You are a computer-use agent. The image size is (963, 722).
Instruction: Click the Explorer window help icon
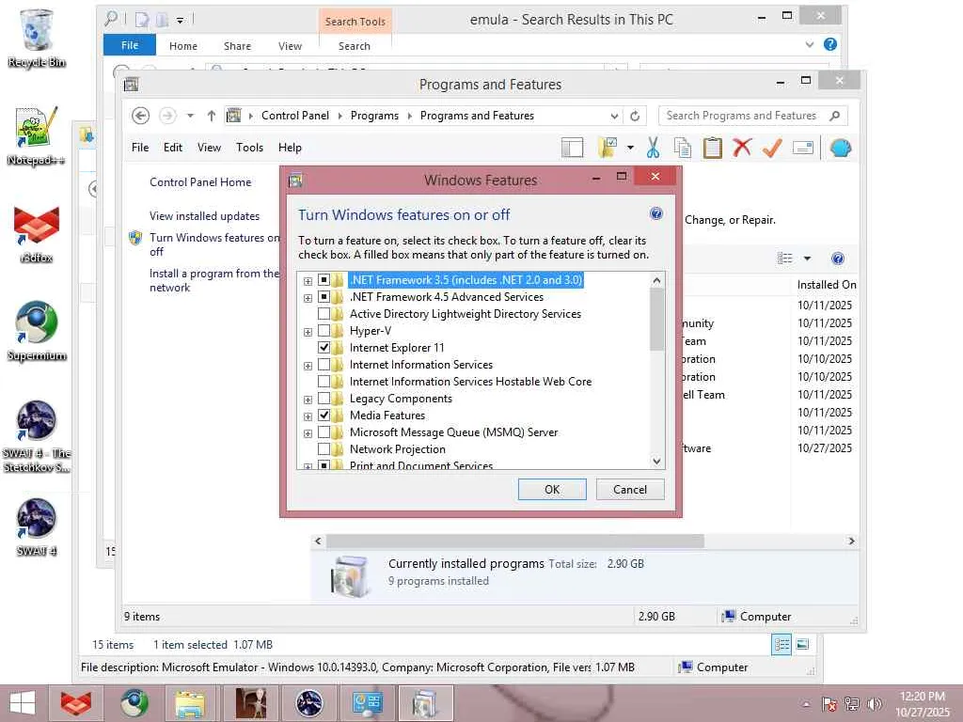829,44
